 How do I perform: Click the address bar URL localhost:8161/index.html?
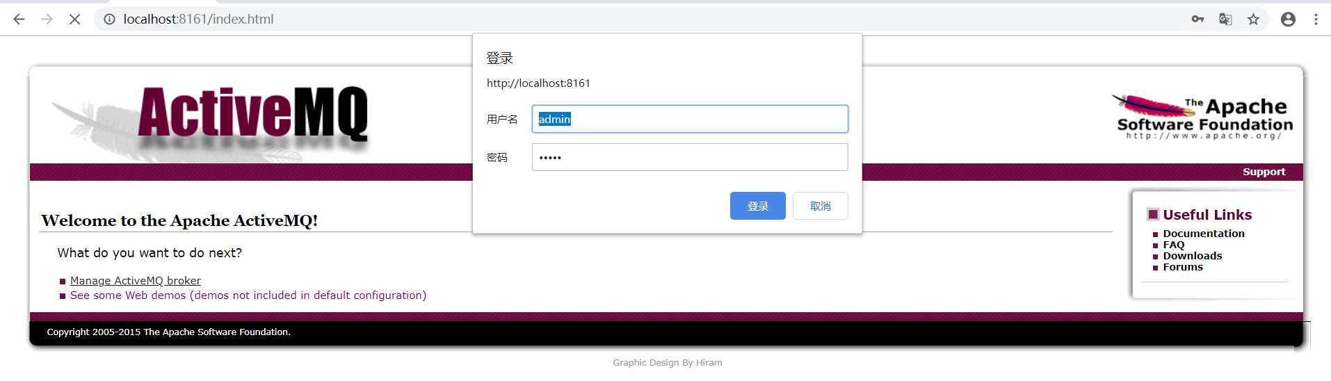[x=198, y=19]
